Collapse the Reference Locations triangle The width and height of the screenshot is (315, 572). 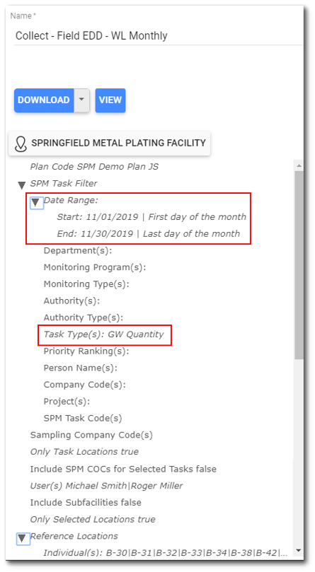pos(23,539)
